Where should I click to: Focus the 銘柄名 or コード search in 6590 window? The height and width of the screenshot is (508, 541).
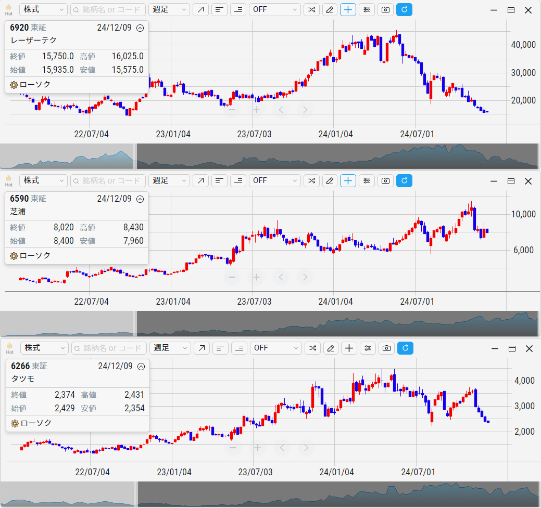coord(108,180)
